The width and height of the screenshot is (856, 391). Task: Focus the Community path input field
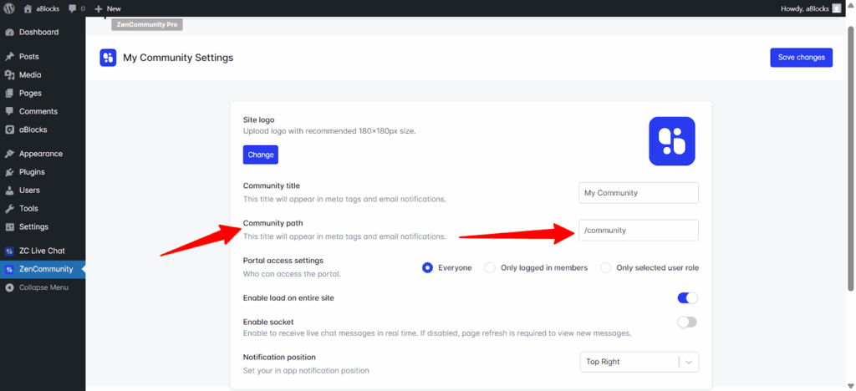click(x=639, y=230)
